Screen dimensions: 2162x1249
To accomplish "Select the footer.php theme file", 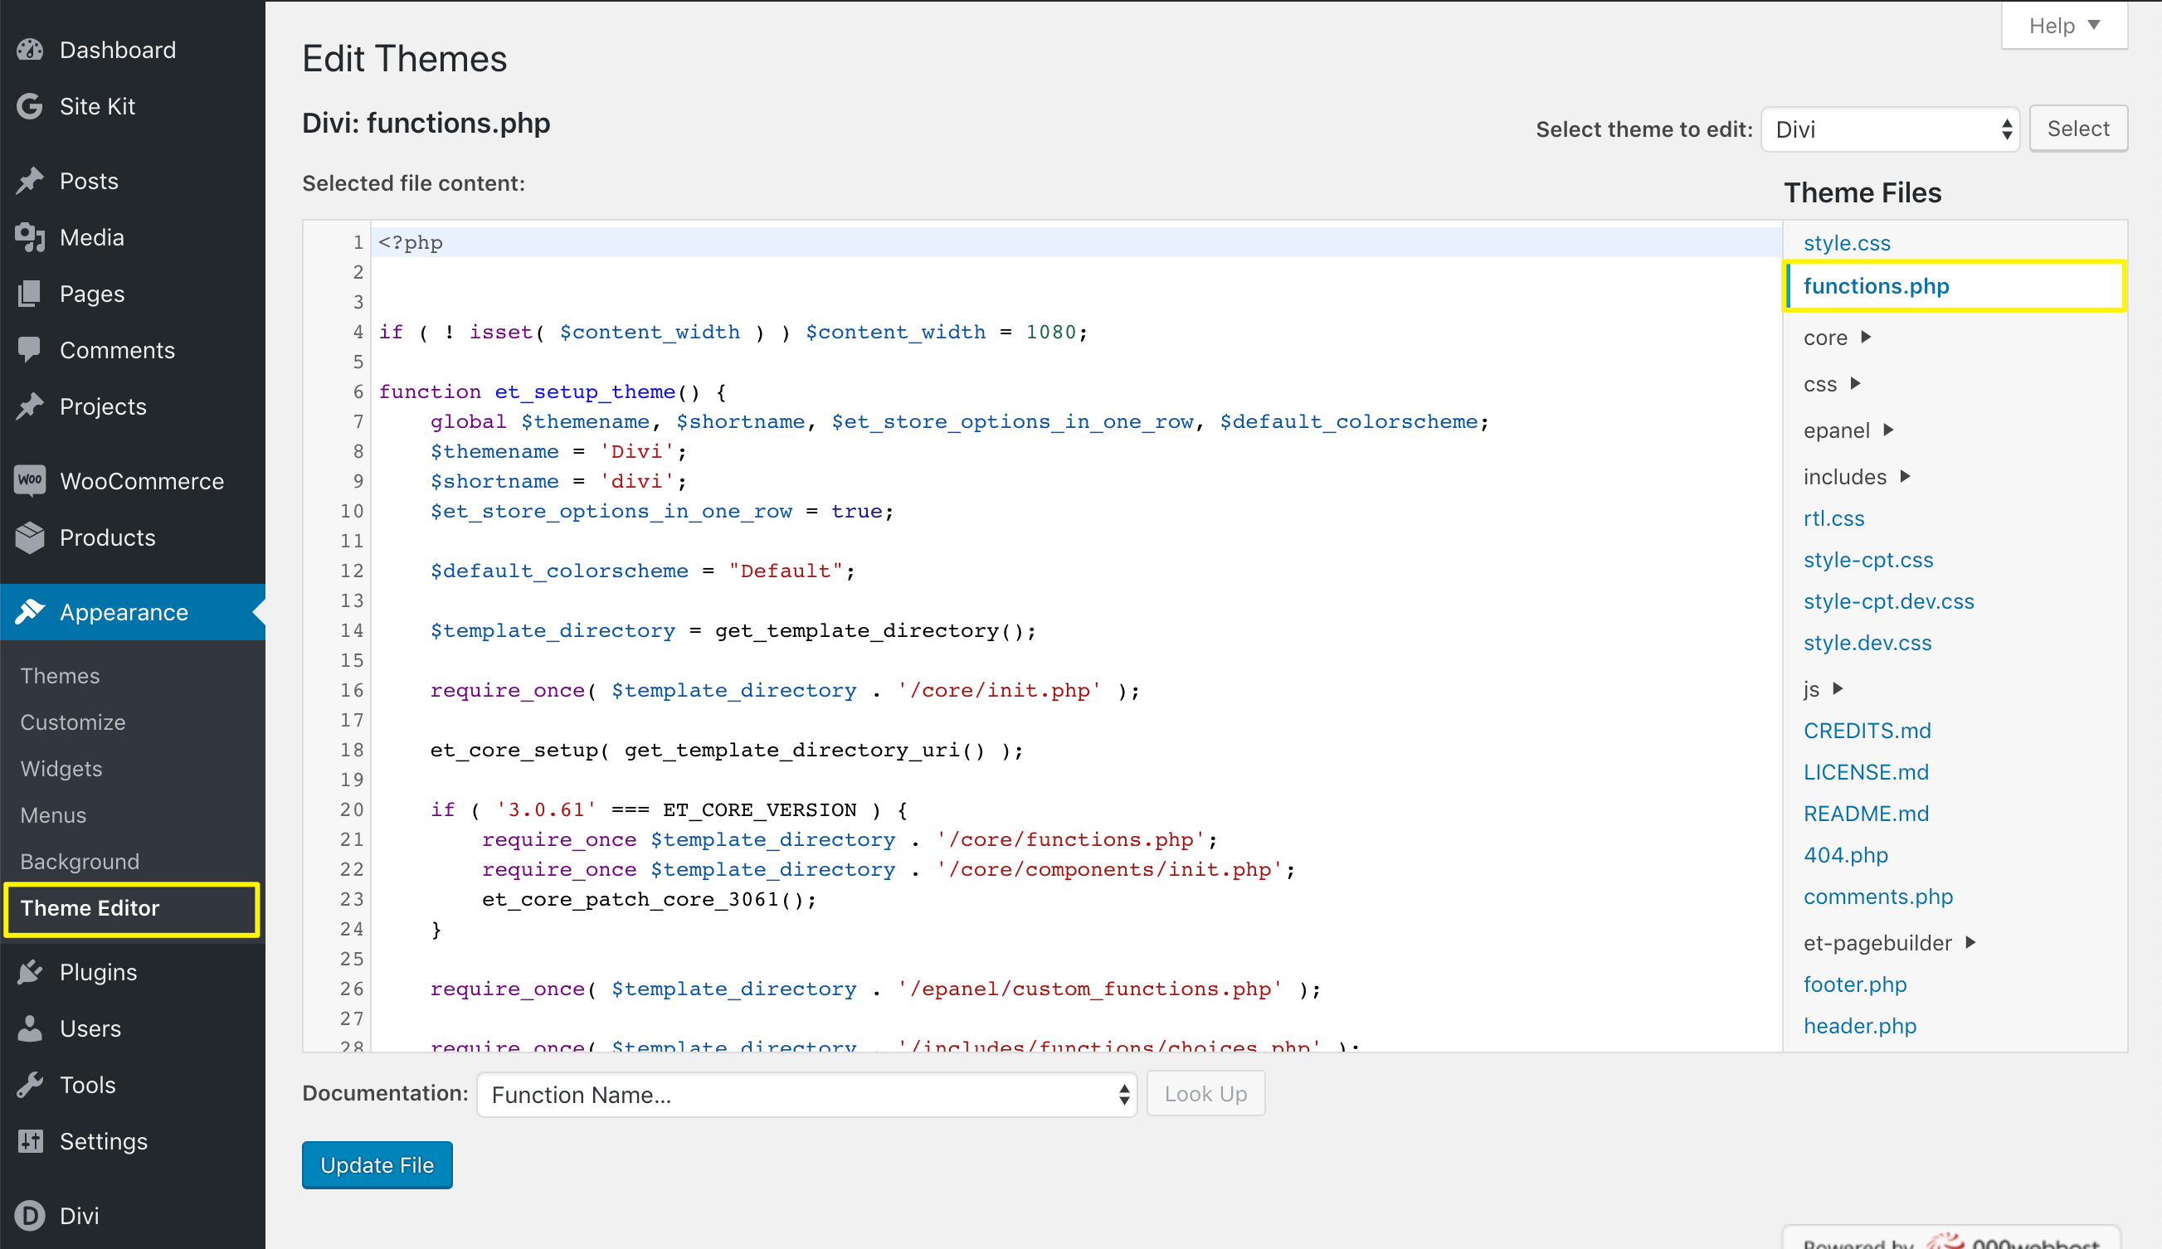I will (x=1856, y=984).
